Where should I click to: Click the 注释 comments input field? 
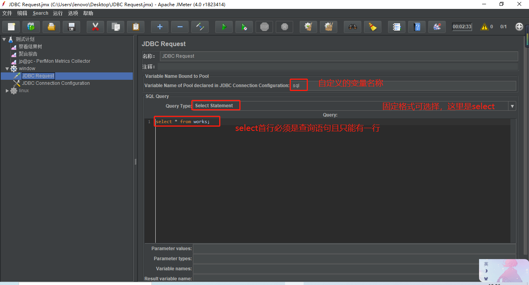(x=337, y=67)
